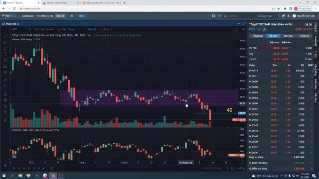Click the remove drawings trash icon
319x179 pixels.
(5, 120)
